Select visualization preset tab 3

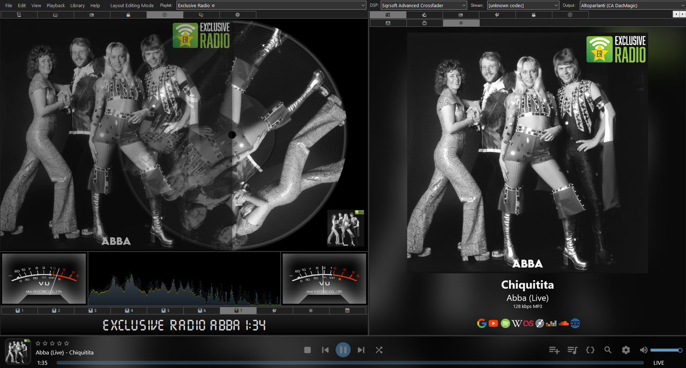click(x=92, y=311)
